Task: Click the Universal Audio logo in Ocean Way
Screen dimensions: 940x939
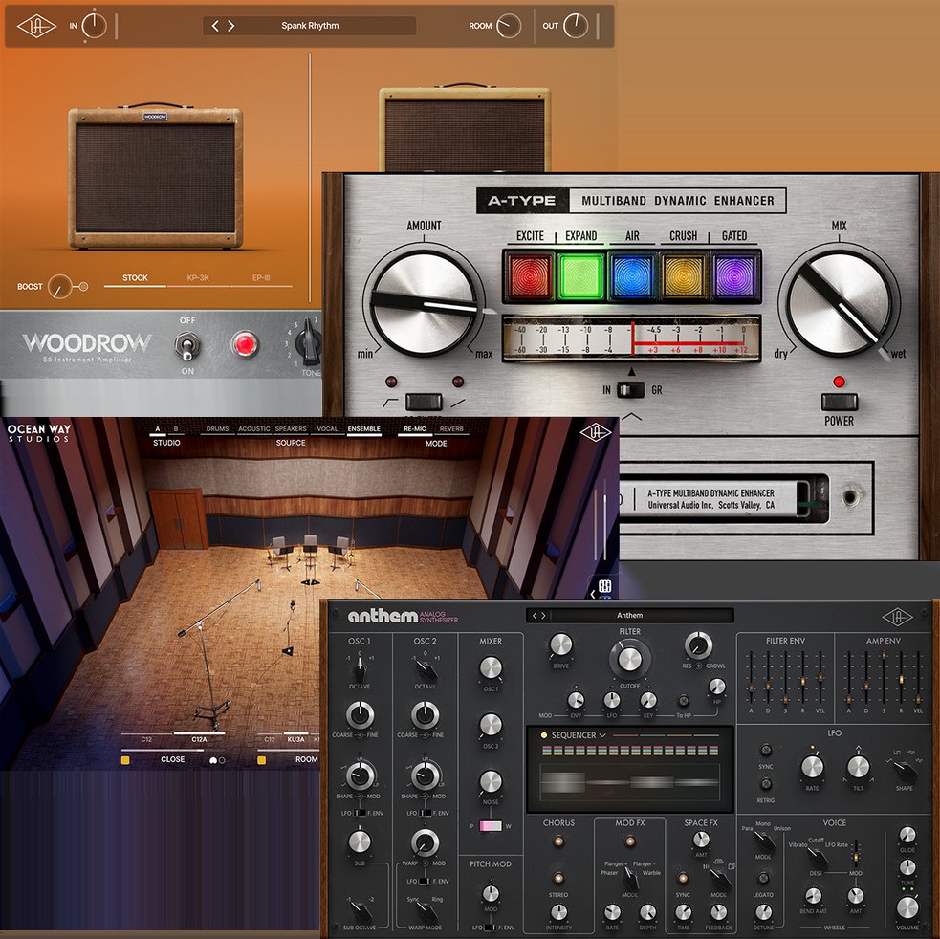Action: 594,432
